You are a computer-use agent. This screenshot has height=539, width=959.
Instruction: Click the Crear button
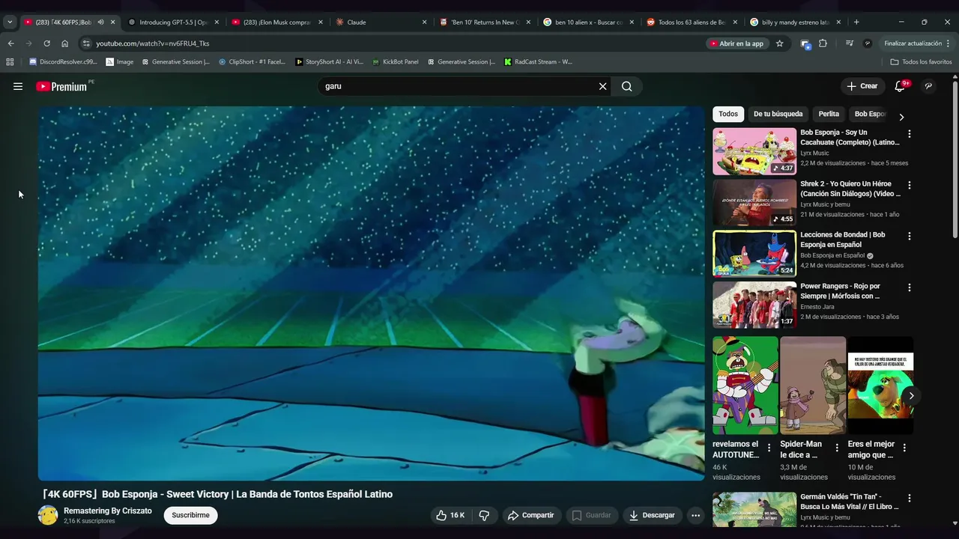[862, 86]
